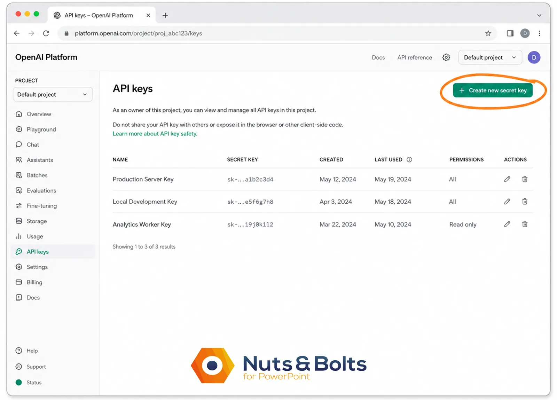The height and width of the screenshot is (400, 557).
Task: Click the SECRET KEY column header
Action: [x=242, y=160]
